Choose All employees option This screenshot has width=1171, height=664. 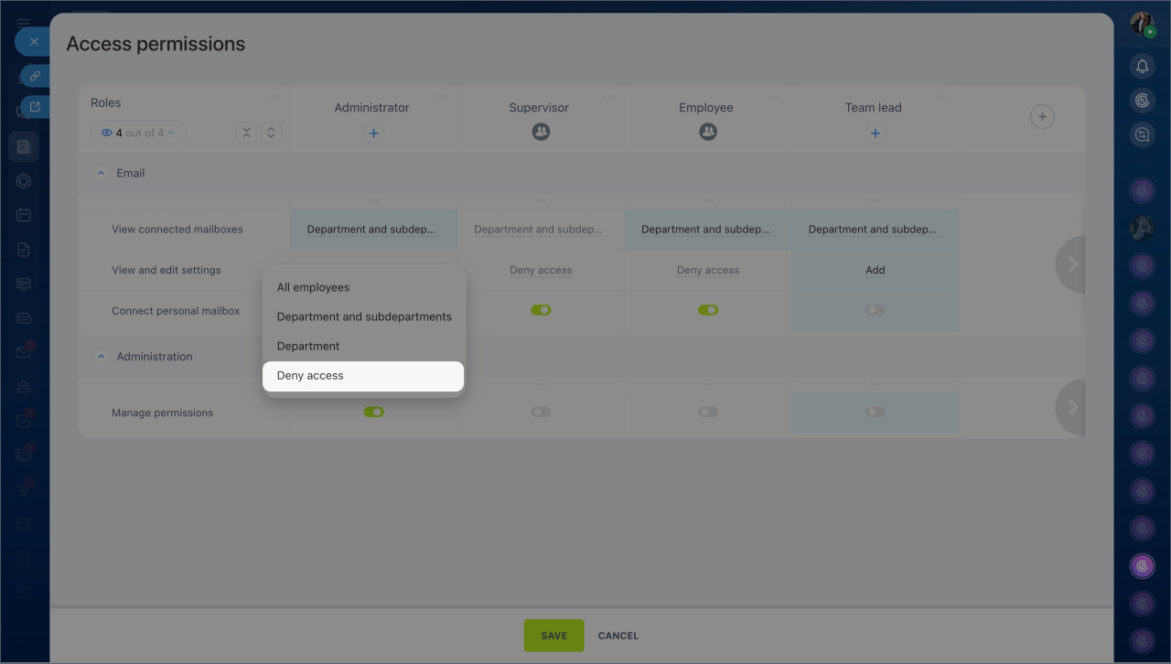pyautogui.click(x=313, y=287)
